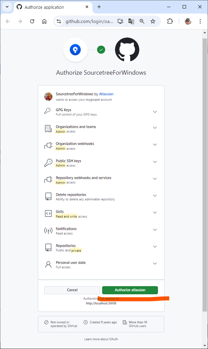Expand Public SSH keys permission

(x=155, y=162)
